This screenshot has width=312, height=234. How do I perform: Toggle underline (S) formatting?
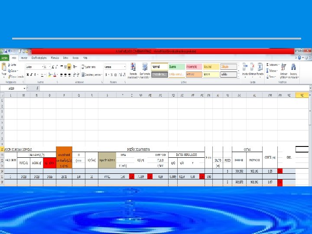coord(35,75)
